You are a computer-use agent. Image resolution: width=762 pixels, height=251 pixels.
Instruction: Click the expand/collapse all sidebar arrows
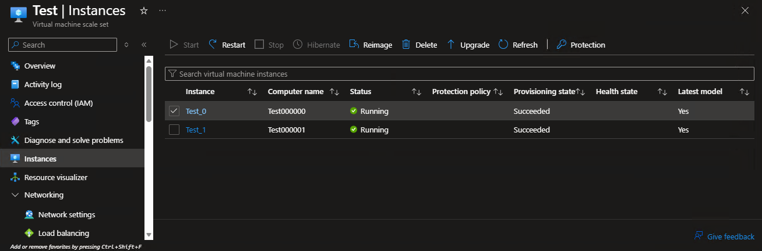[x=126, y=45]
